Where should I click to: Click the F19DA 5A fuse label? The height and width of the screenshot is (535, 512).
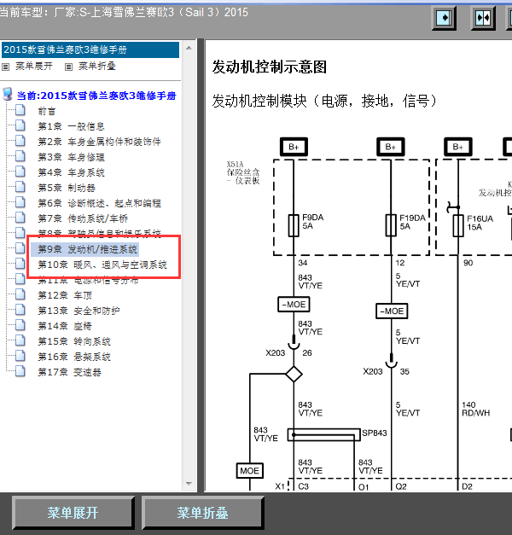coord(412,222)
